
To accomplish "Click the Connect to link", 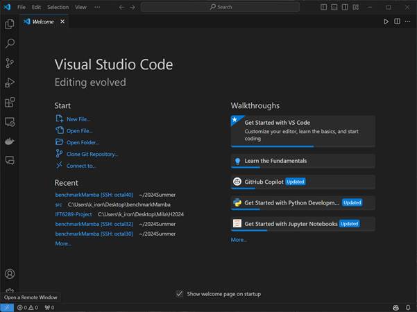I will [x=76, y=166].
